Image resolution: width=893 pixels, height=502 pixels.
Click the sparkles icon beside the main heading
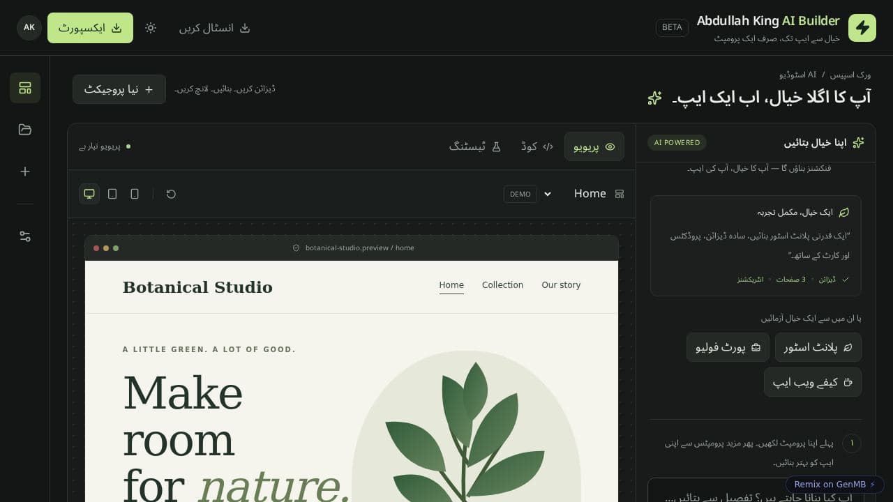click(x=654, y=98)
